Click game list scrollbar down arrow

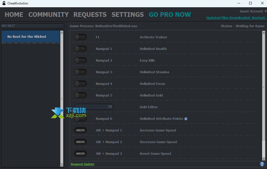(x=62, y=165)
